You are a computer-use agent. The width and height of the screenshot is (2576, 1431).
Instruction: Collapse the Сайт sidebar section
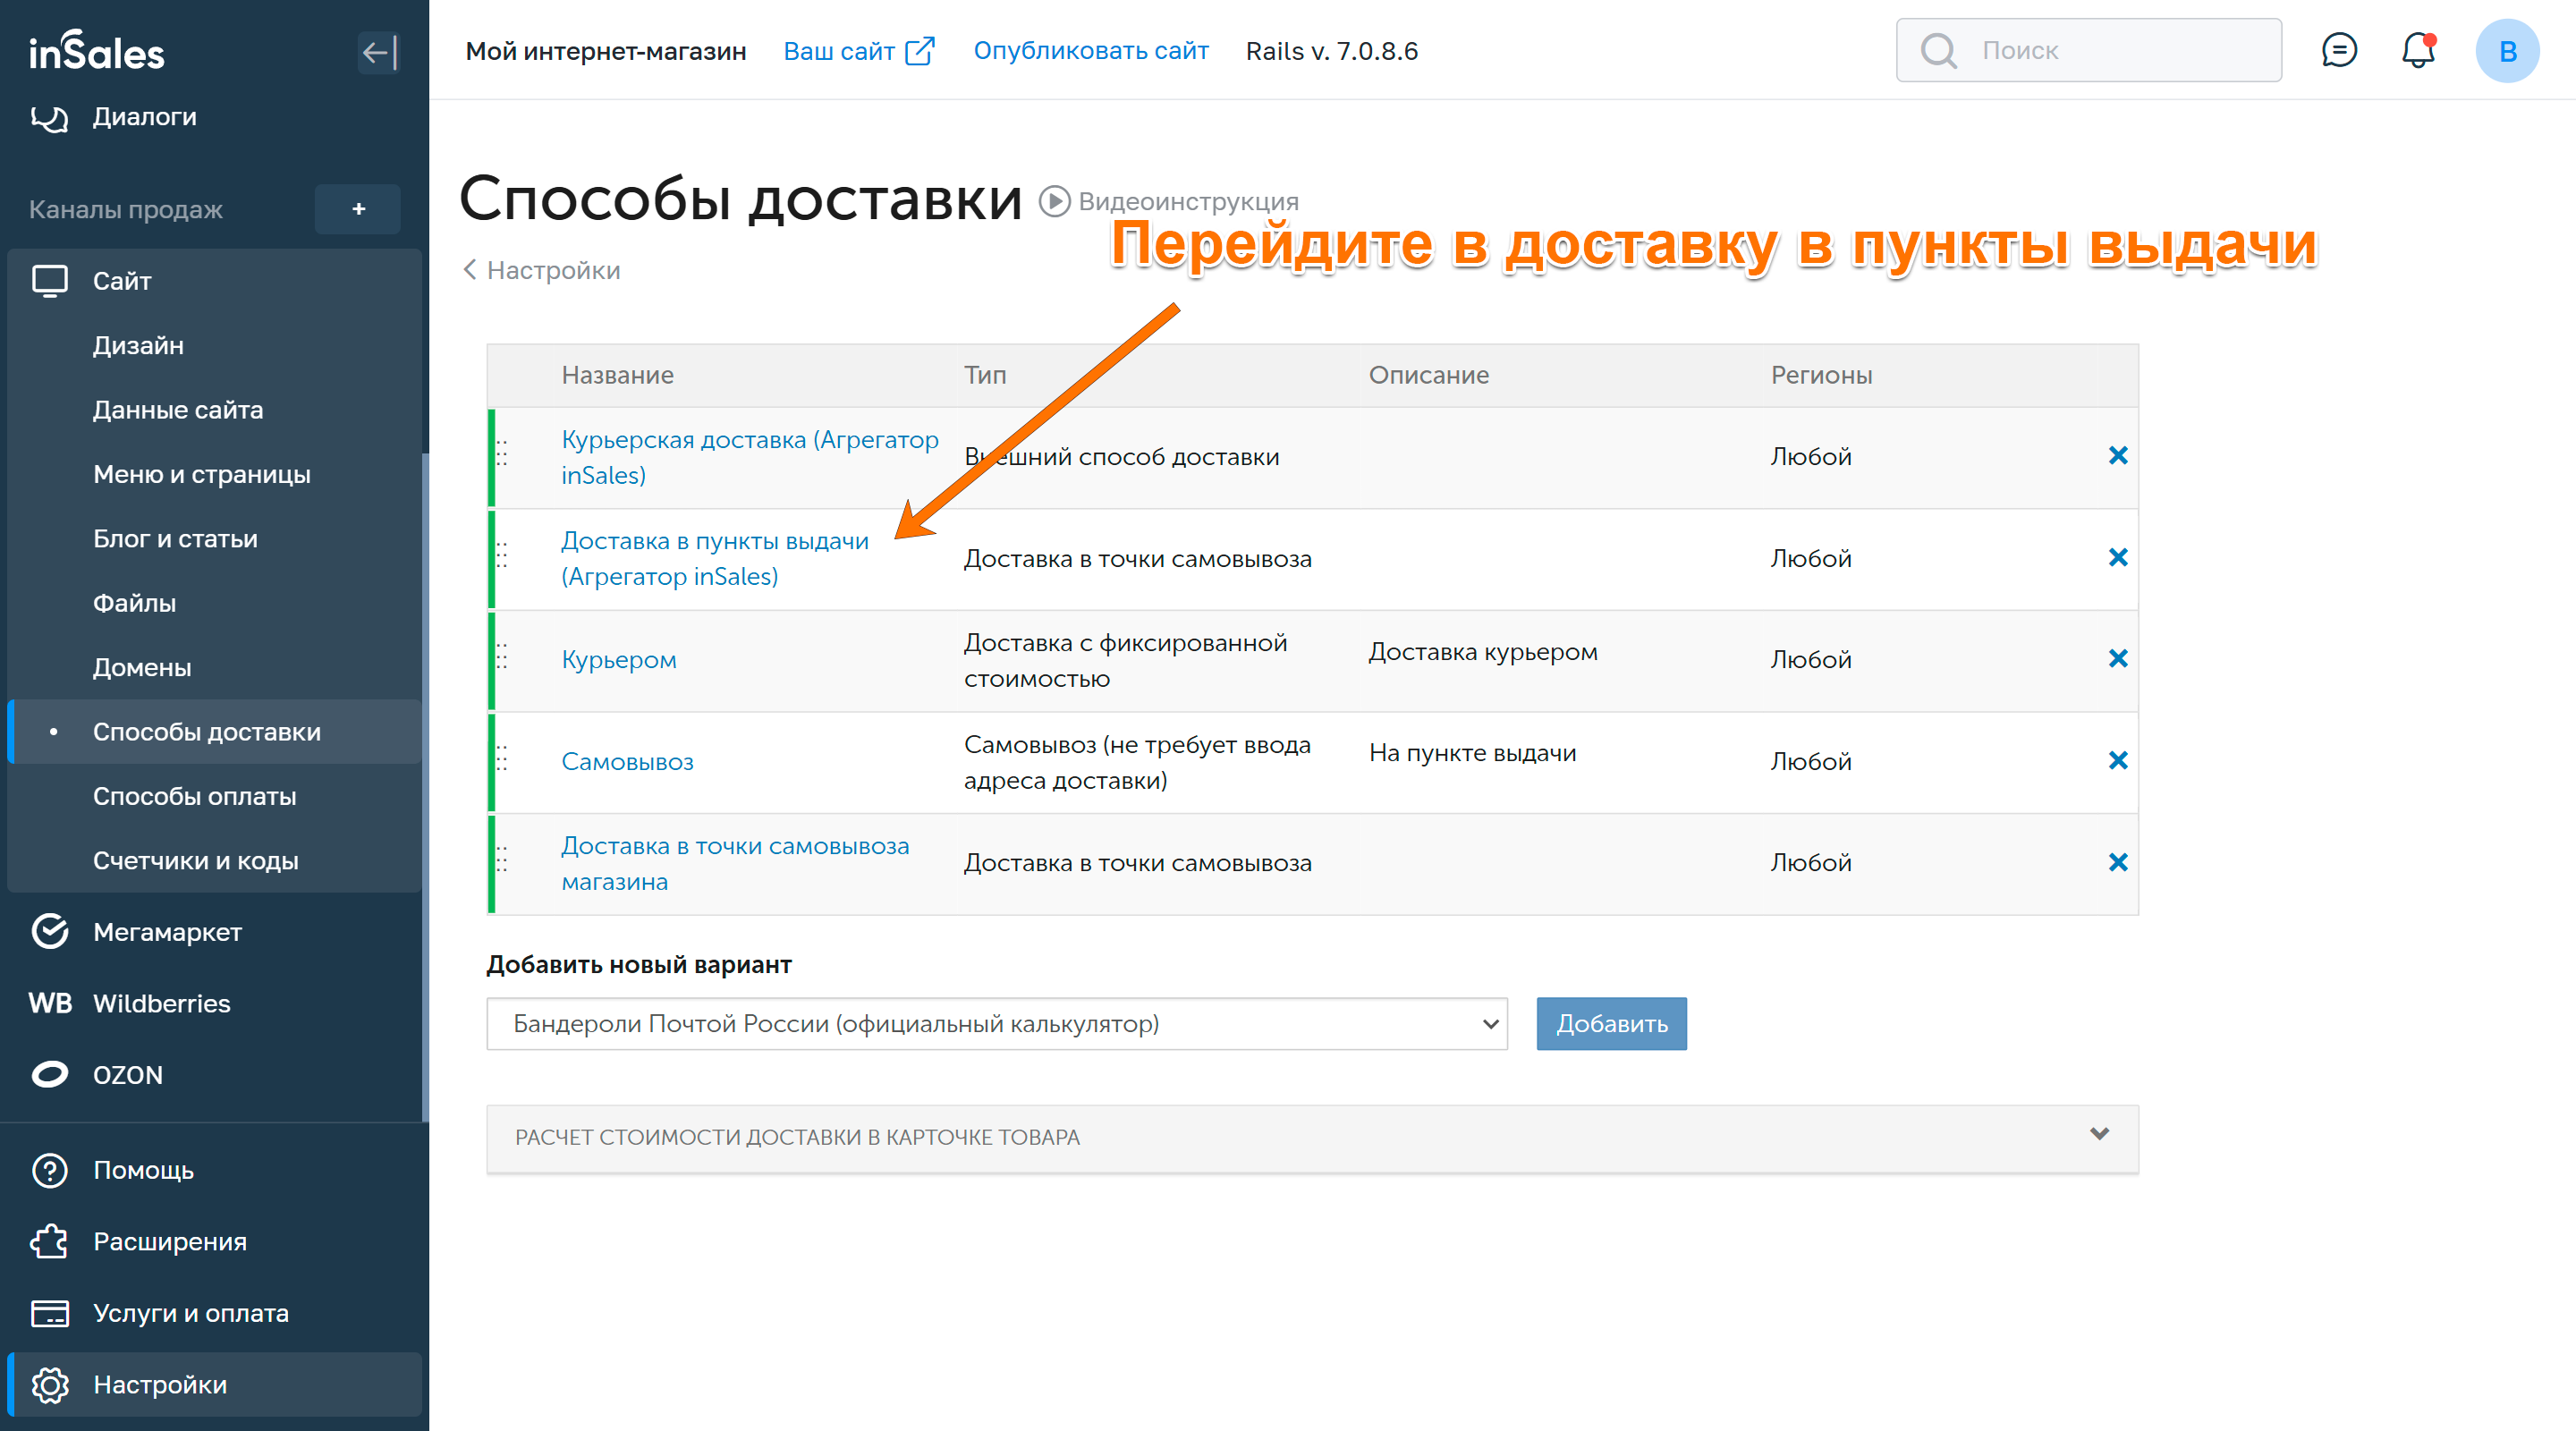point(122,281)
